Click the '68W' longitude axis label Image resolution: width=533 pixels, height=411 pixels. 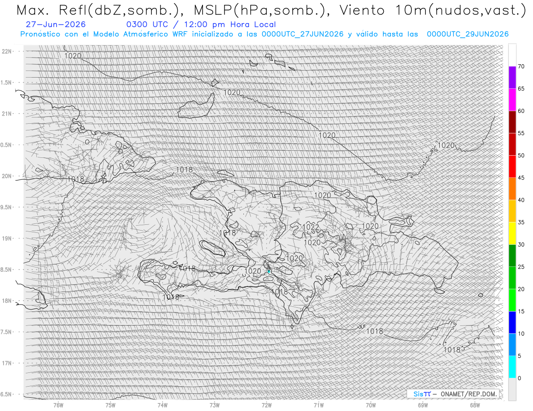(x=475, y=405)
